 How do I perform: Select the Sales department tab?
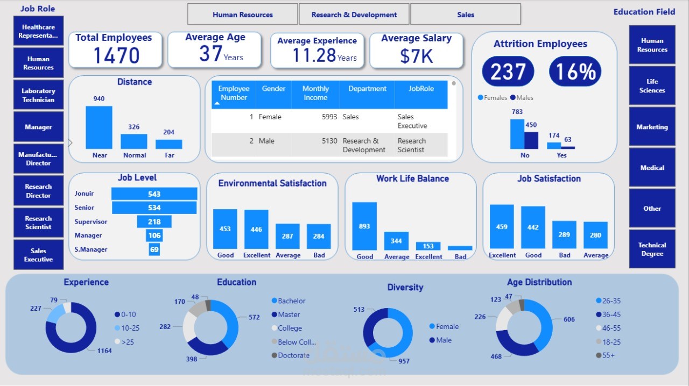click(466, 15)
